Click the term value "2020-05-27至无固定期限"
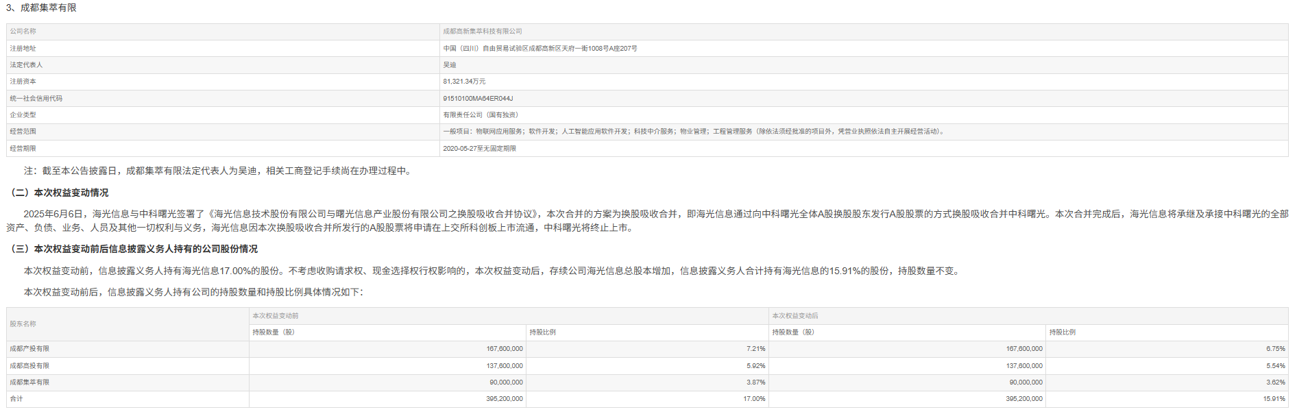Viewport: 1297px width, 414px height. [479, 149]
